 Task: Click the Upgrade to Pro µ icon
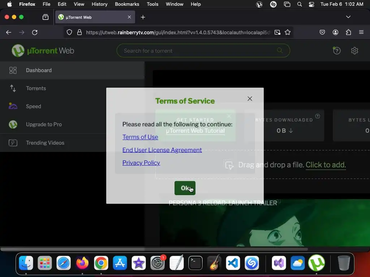point(13,124)
